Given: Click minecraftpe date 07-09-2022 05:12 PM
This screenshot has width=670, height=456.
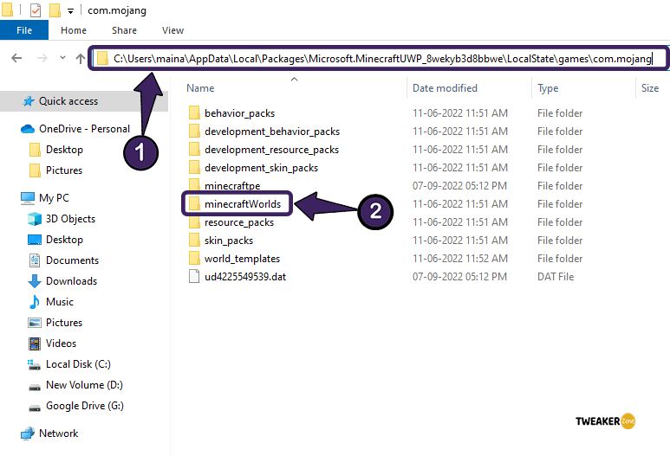Looking at the screenshot, I should [459, 186].
